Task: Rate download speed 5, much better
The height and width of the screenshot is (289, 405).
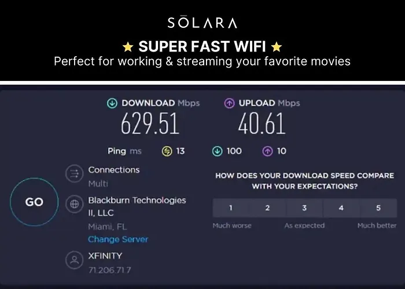Action: pos(378,208)
